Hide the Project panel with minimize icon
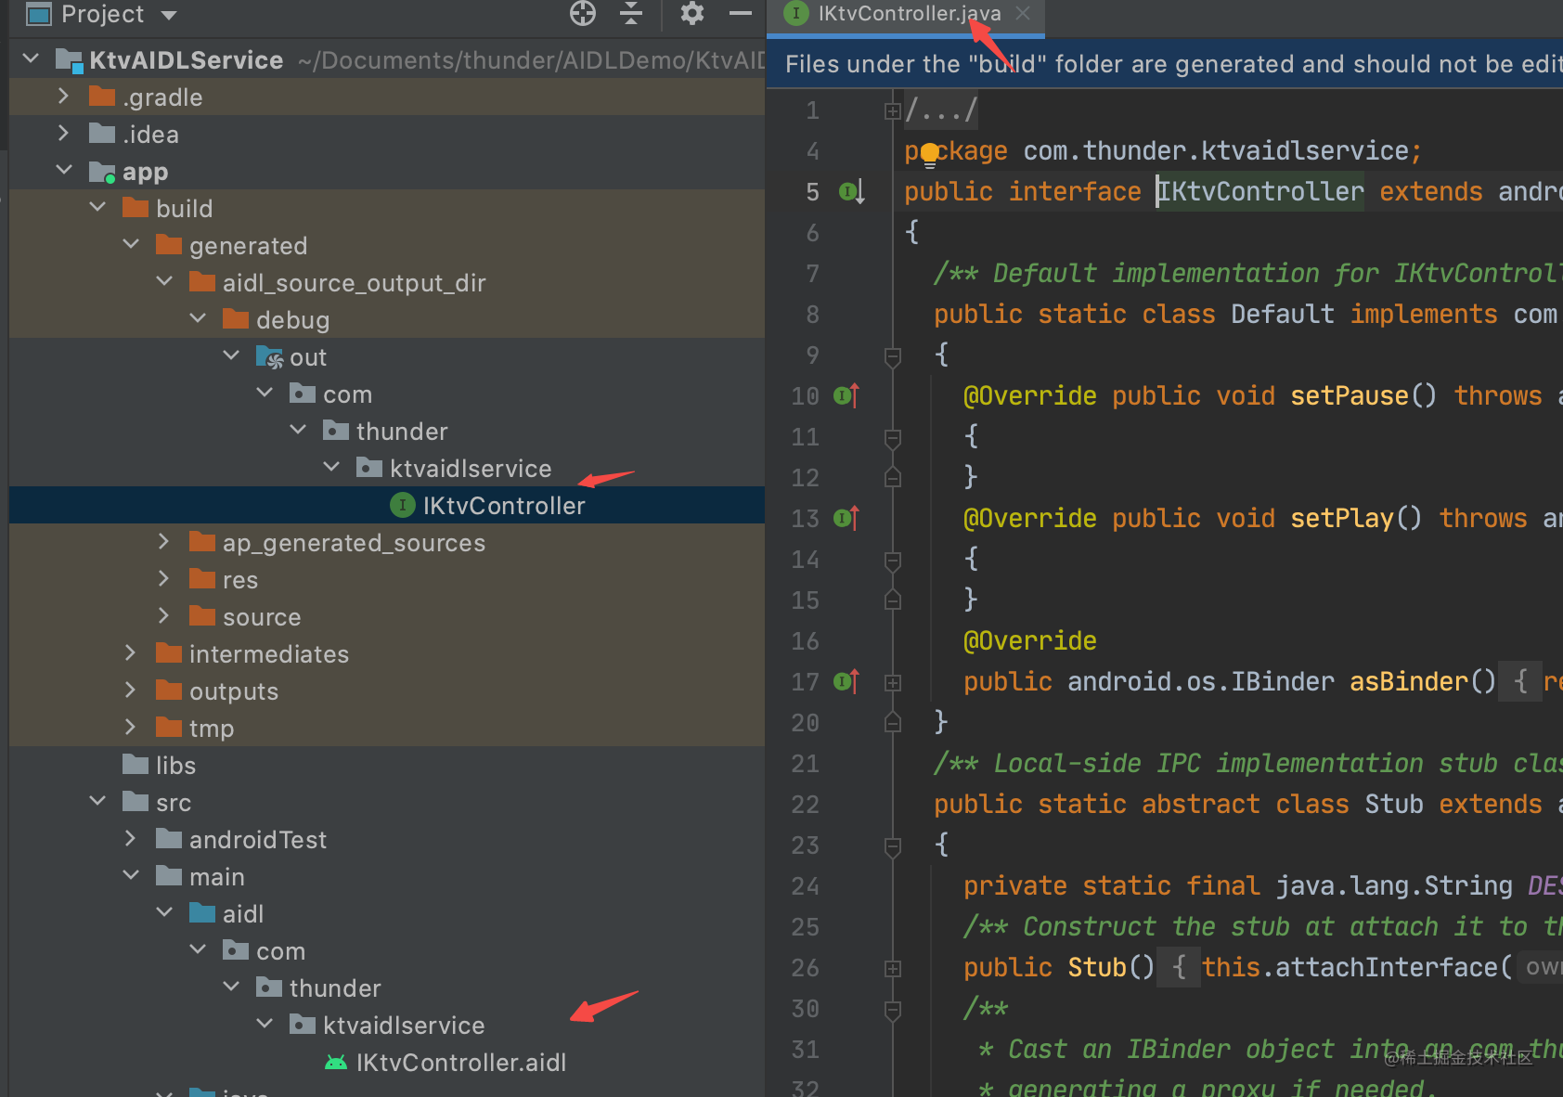Screen dimensions: 1563x1097 (741, 13)
